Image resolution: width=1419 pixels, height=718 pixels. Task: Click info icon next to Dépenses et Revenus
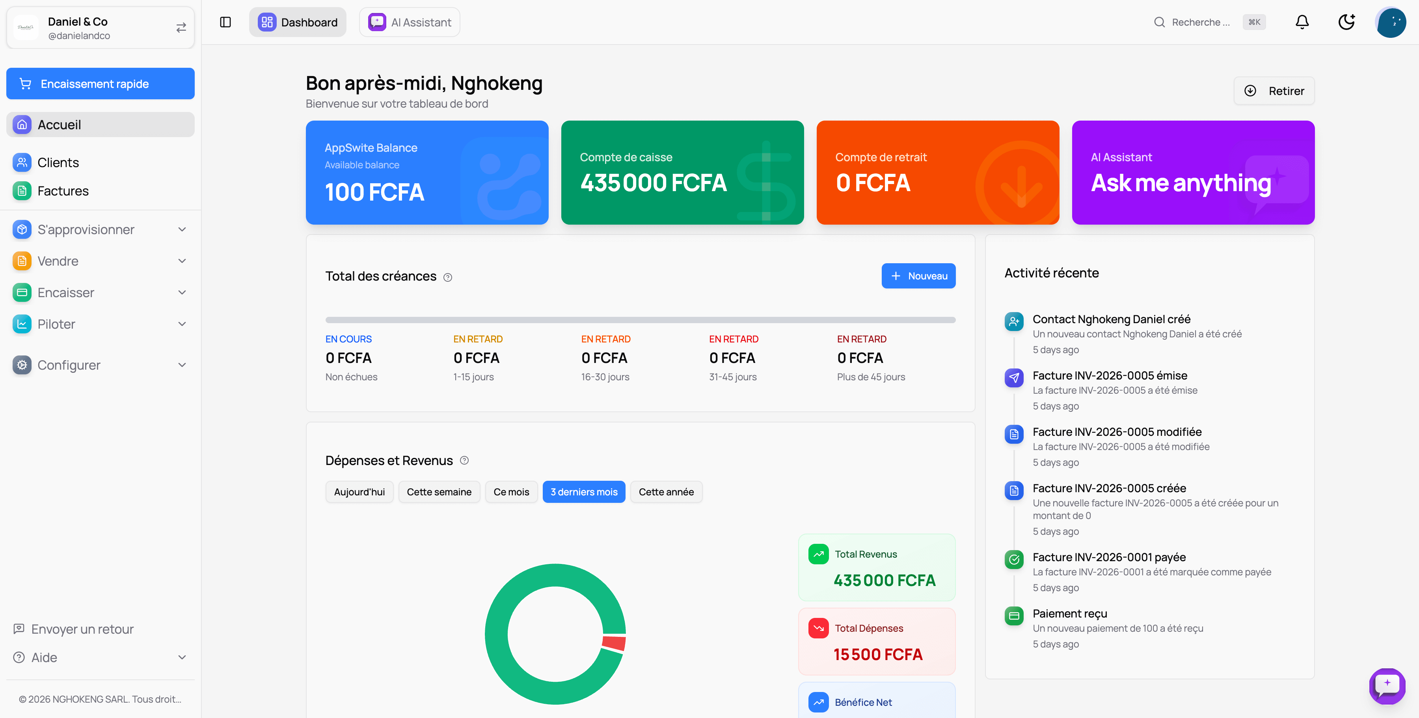464,460
